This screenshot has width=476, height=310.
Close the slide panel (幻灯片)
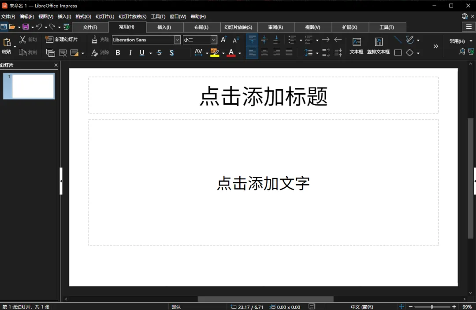click(56, 65)
